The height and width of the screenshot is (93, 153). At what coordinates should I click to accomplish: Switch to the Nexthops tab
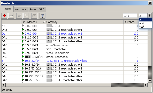[20, 9]
